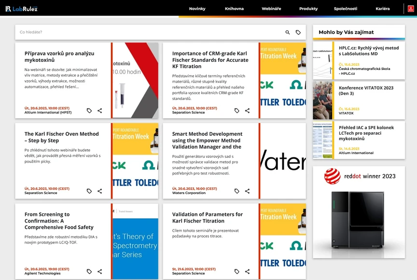
Task: Click 'Česká chromatografická škola - HPLC.cz' text
Action: (x=364, y=71)
